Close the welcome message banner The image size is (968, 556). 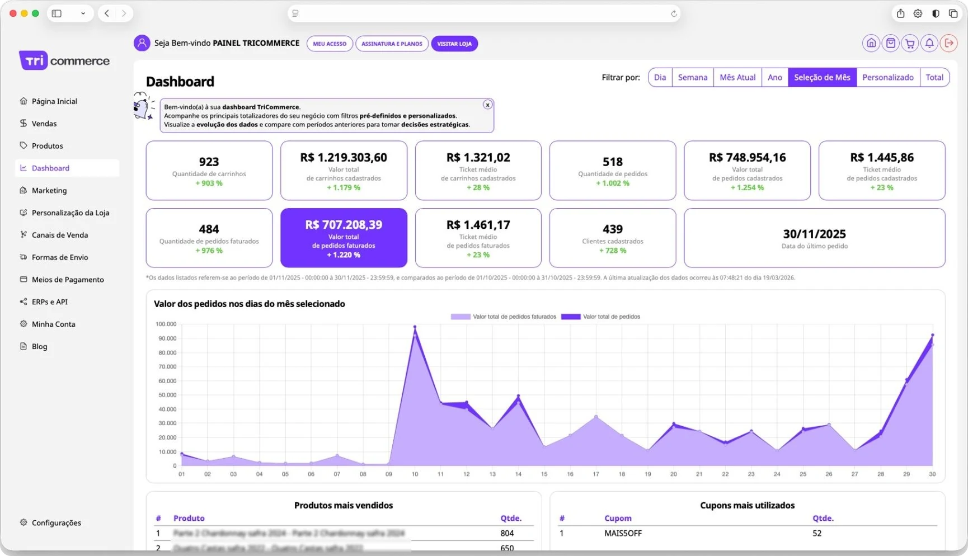(487, 105)
